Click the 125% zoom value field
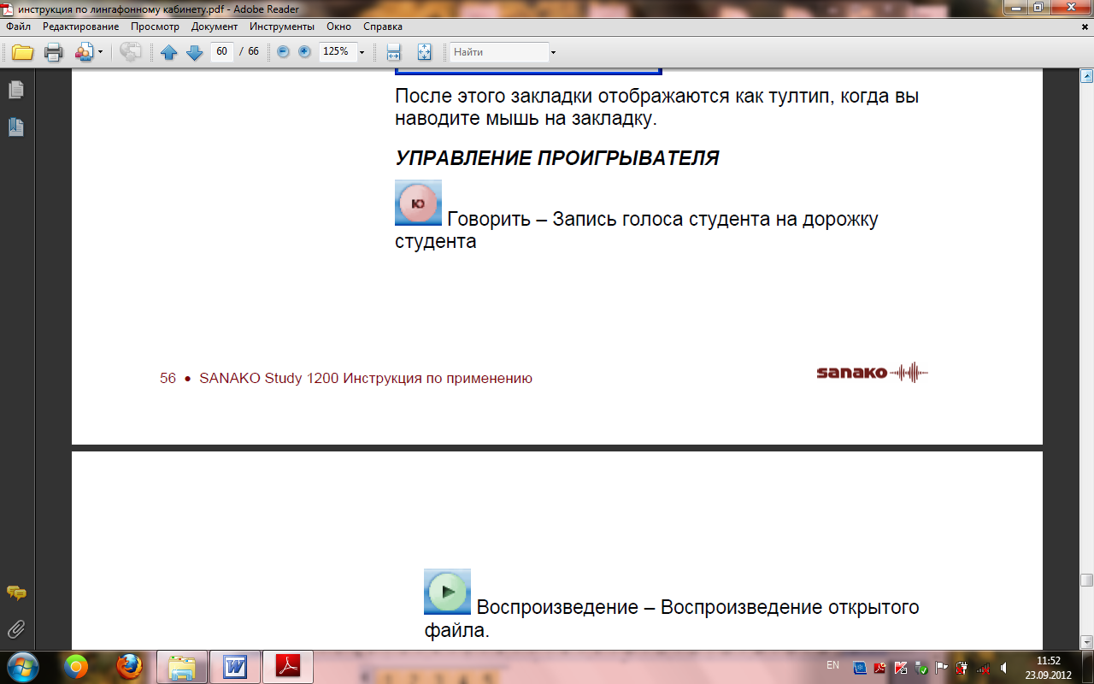The height and width of the screenshot is (684, 1094). [x=337, y=51]
